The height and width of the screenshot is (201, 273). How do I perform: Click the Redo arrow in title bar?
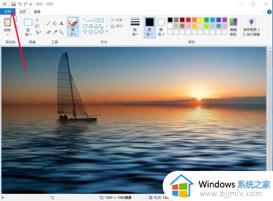(x=26, y=4)
